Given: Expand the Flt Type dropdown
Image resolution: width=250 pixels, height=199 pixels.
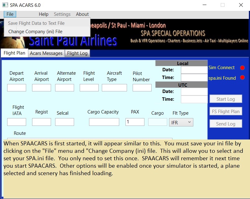Looking at the screenshot, I should 181,122.
